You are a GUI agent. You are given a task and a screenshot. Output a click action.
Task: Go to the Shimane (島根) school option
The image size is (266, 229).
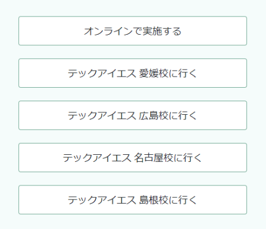pyautogui.click(x=132, y=200)
